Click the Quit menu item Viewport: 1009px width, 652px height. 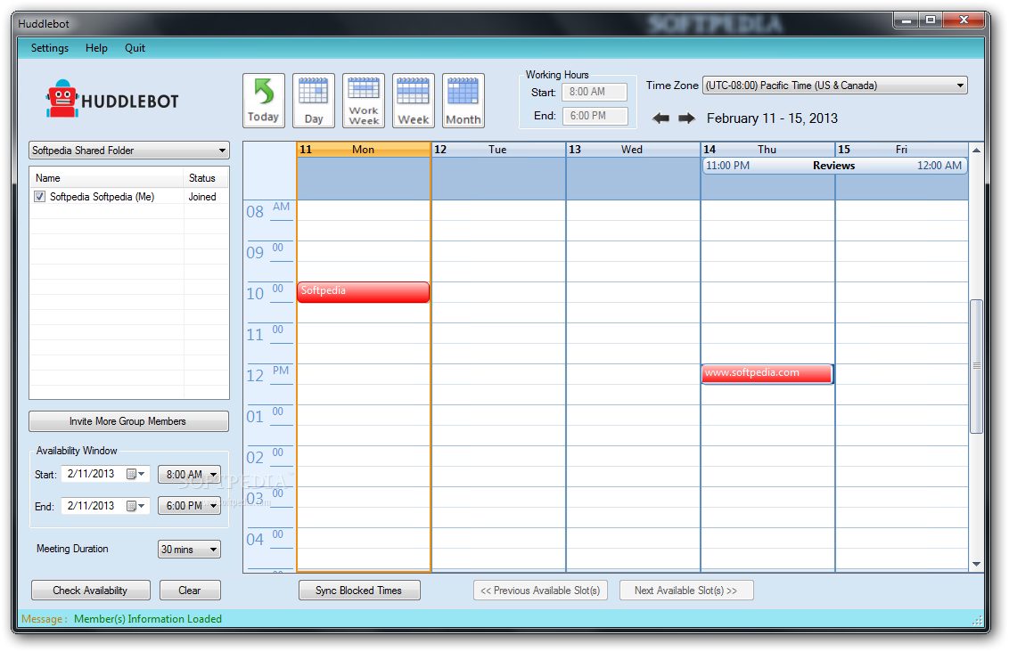[135, 48]
